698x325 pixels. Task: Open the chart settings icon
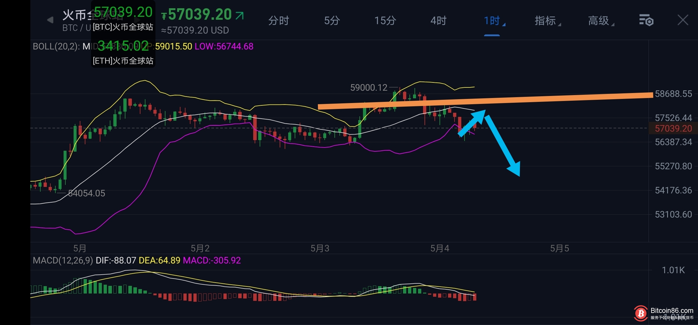coord(646,20)
